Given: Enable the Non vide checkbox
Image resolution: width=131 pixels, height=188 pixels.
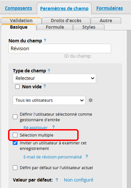Looking at the screenshot, I should pos(17,86).
